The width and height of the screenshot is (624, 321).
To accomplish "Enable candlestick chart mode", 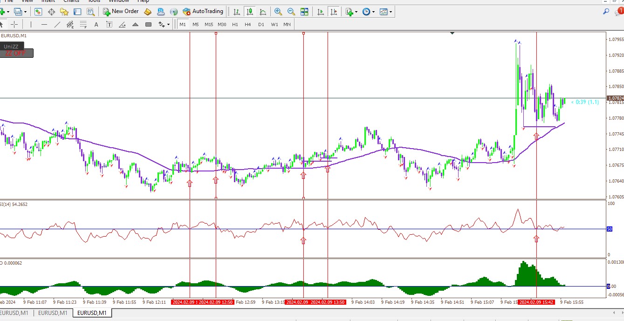I will click(x=250, y=12).
